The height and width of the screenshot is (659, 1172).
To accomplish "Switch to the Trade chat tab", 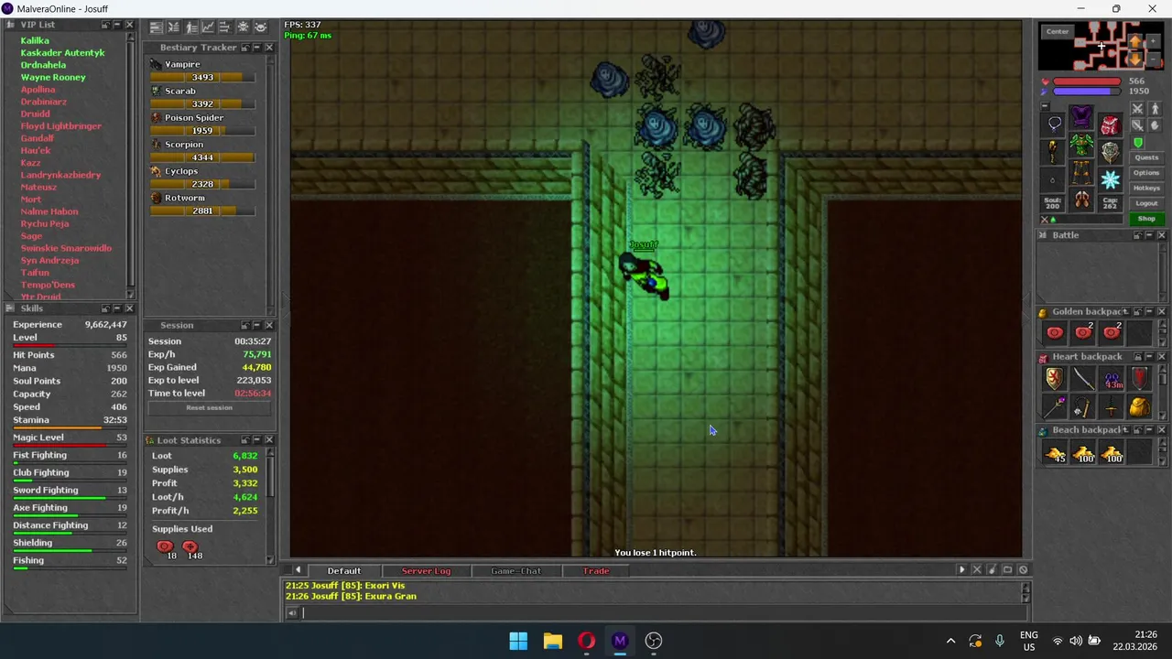I will 596,570.
